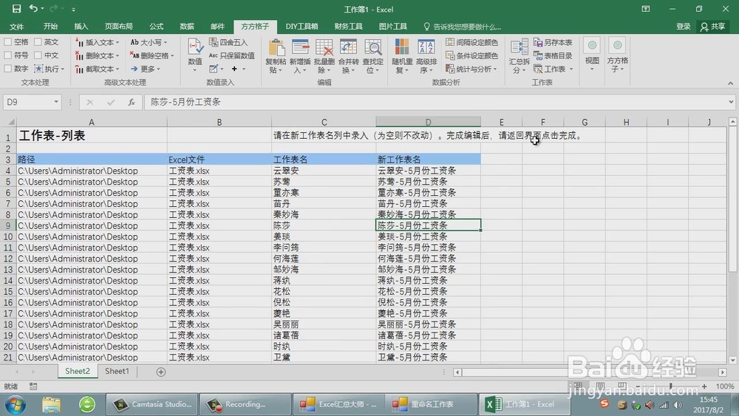Viewport: 739px width, 416px height.
Task: Open the 随机重复 tool
Action: point(402,57)
